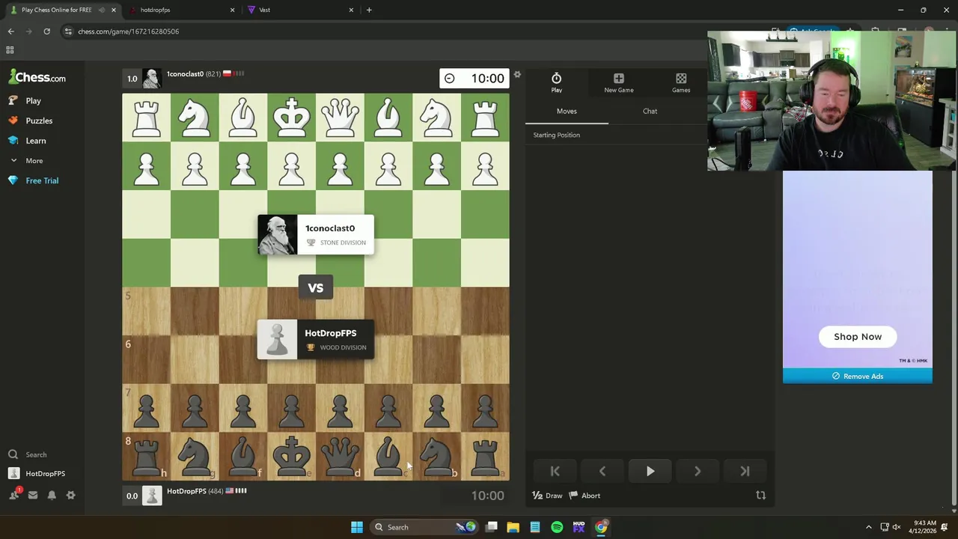958x539 pixels.
Task: Click the sidebar Search field
Action: point(36,454)
